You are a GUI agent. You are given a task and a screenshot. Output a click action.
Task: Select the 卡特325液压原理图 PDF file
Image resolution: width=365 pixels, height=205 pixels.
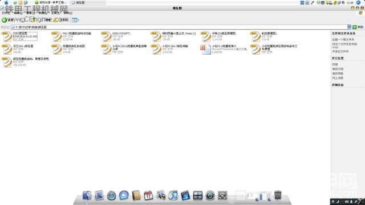point(218,36)
